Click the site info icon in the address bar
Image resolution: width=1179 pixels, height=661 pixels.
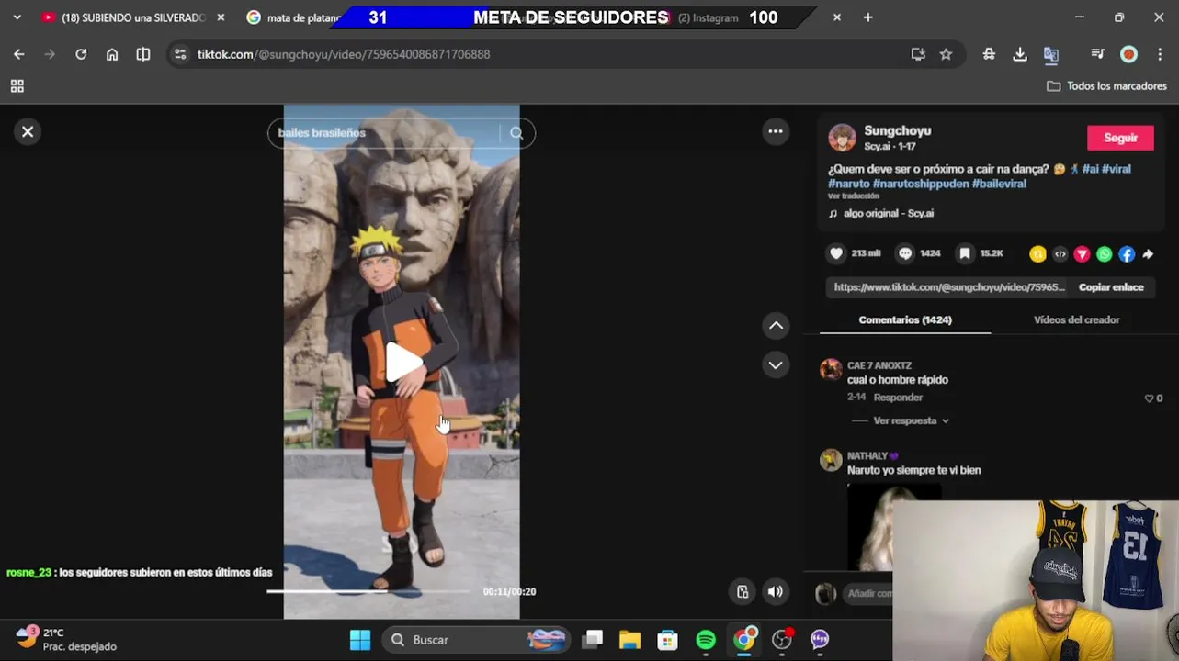pos(180,54)
